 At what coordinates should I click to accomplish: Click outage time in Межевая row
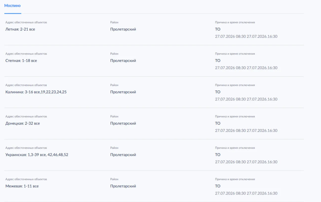coord(246,193)
